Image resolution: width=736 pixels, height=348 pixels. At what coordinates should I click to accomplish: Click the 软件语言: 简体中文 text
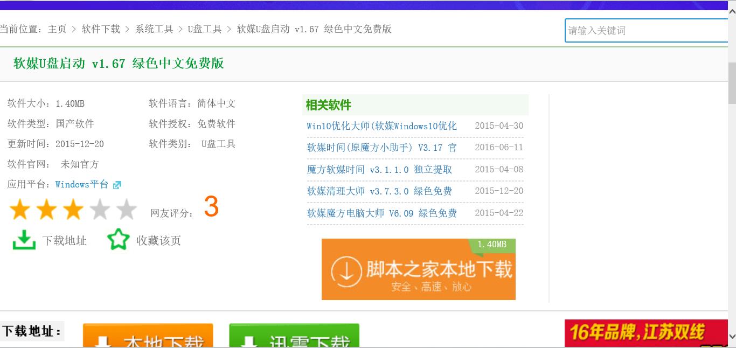(x=192, y=103)
